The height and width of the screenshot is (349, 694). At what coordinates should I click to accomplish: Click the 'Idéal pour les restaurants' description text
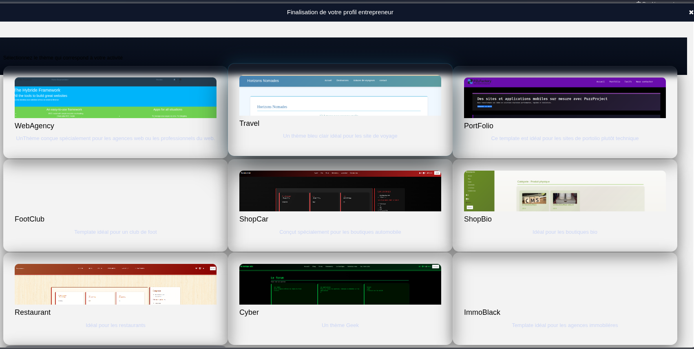[x=115, y=325]
